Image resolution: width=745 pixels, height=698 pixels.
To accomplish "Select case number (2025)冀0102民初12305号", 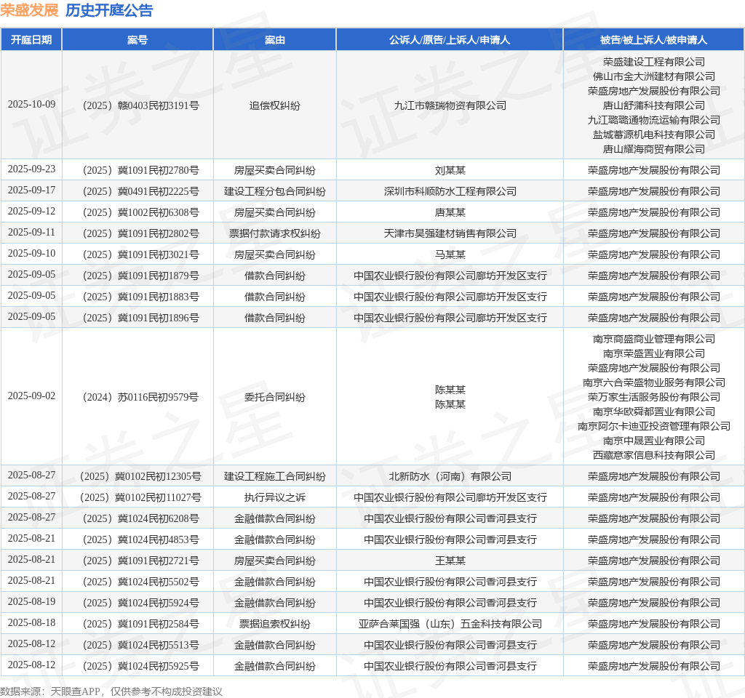I will (140, 476).
